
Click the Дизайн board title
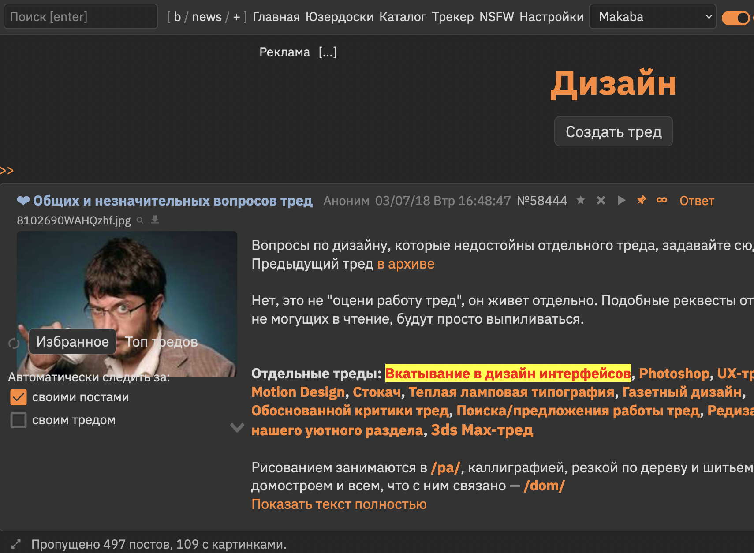point(613,84)
